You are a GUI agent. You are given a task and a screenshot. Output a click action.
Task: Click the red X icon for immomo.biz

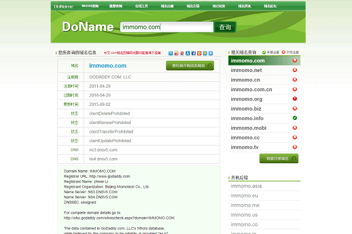click(x=295, y=108)
